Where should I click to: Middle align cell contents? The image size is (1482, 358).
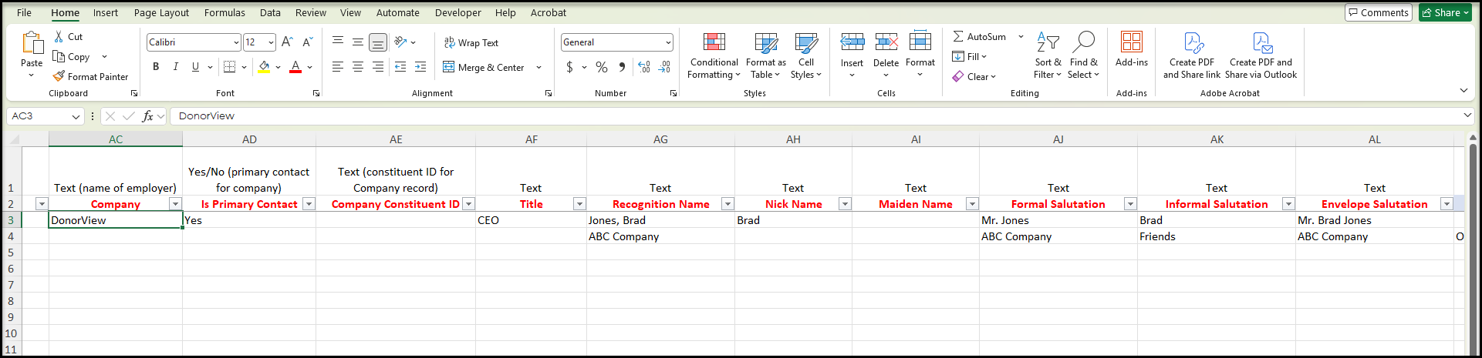pyautogui.click(x=358, y=42)
